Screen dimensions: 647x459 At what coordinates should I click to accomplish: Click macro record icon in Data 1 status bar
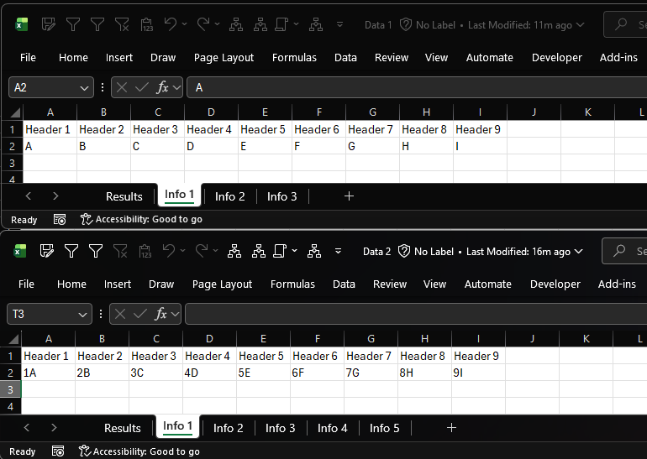[x=60, y=220]
